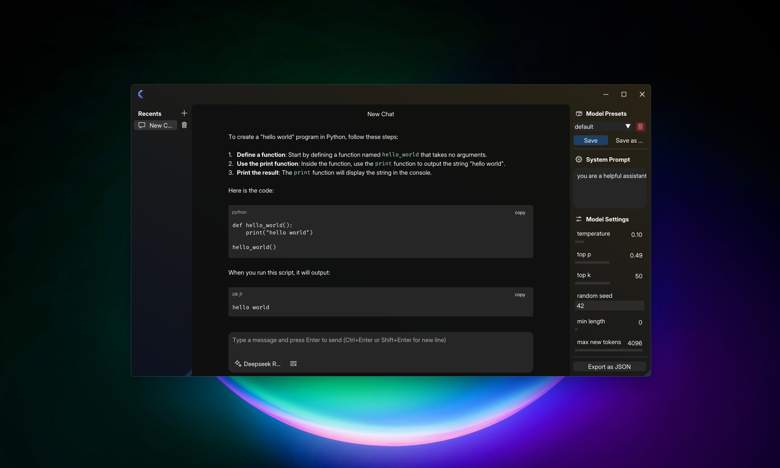
Task: Click the random seed field showing 42
Action: point(609,306)
